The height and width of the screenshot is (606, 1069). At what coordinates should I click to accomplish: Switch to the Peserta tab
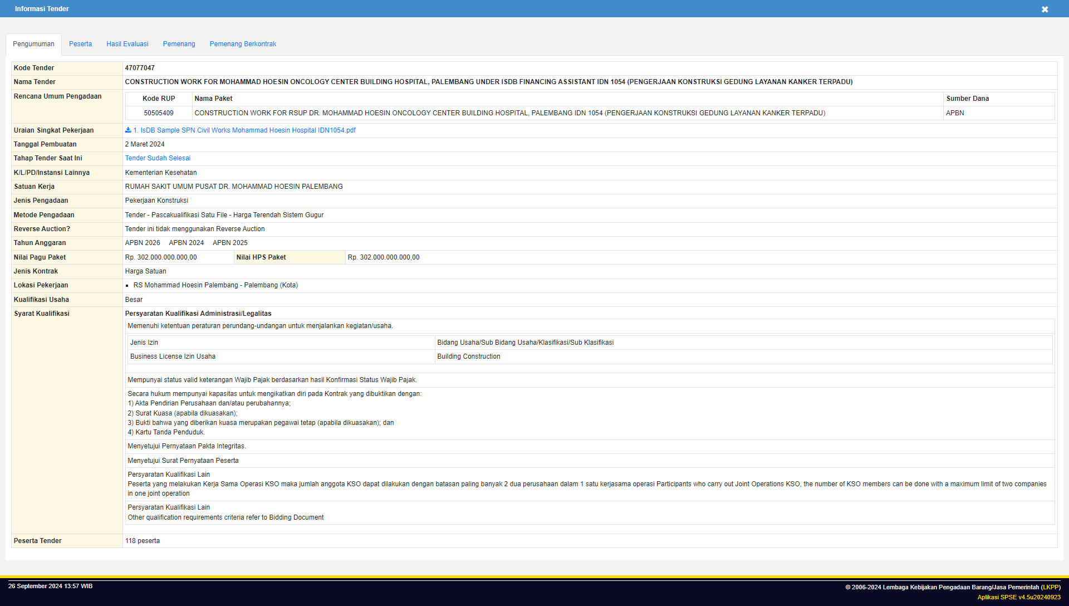point(80,44)
